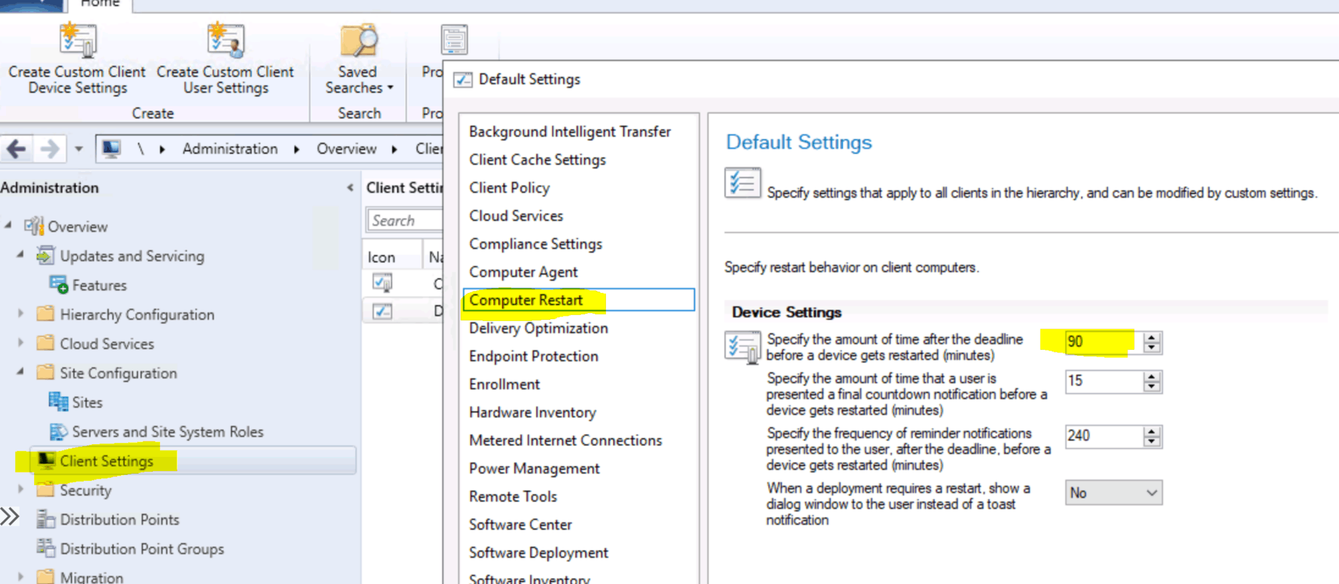Screen dimensions: 1339x584
Task: Select Client Settings in Administration tree
Action: 106,462
